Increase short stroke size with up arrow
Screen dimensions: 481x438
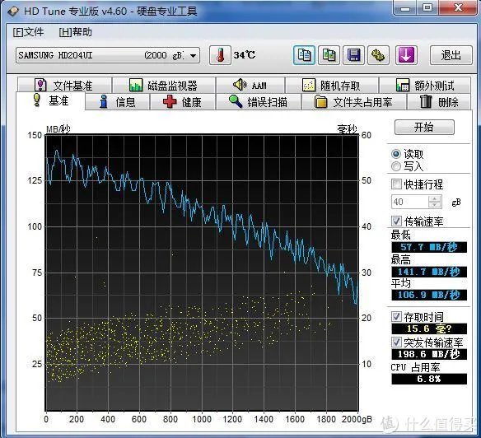click(x=435, y=198)
